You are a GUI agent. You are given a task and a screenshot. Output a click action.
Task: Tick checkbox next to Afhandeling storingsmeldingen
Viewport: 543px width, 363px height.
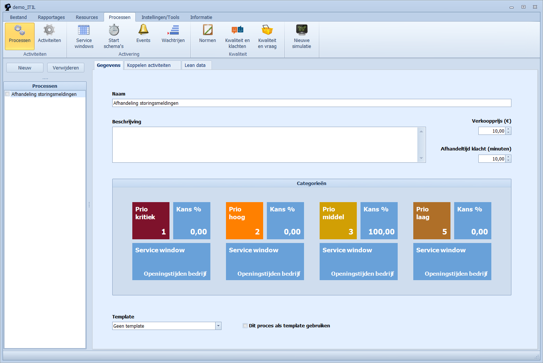[7, 94]
